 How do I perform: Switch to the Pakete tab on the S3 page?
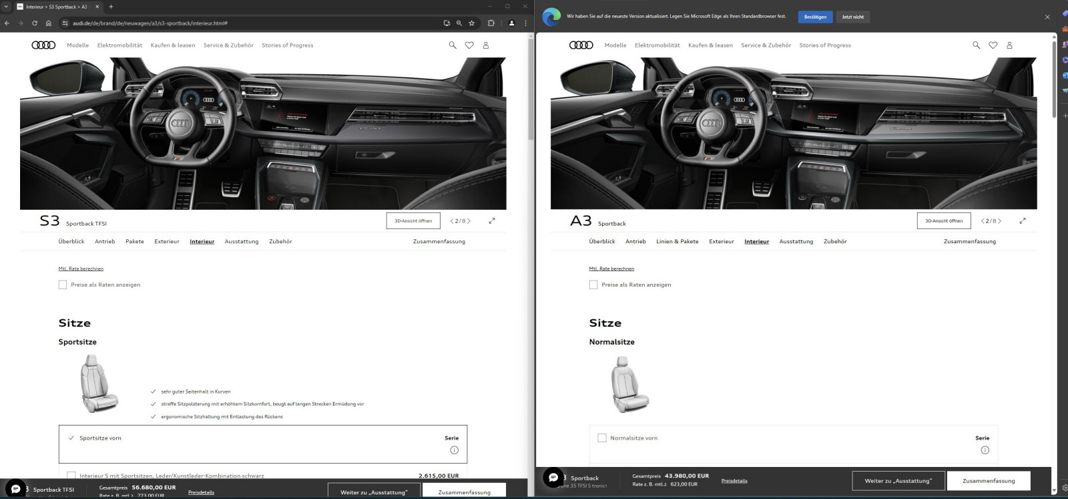[135, 241]
